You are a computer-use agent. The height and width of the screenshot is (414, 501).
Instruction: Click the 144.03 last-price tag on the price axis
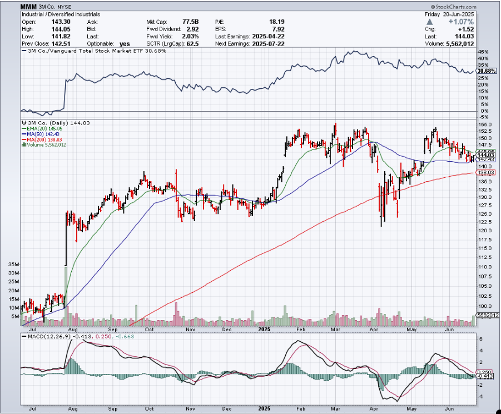click(x=485, y=155)
